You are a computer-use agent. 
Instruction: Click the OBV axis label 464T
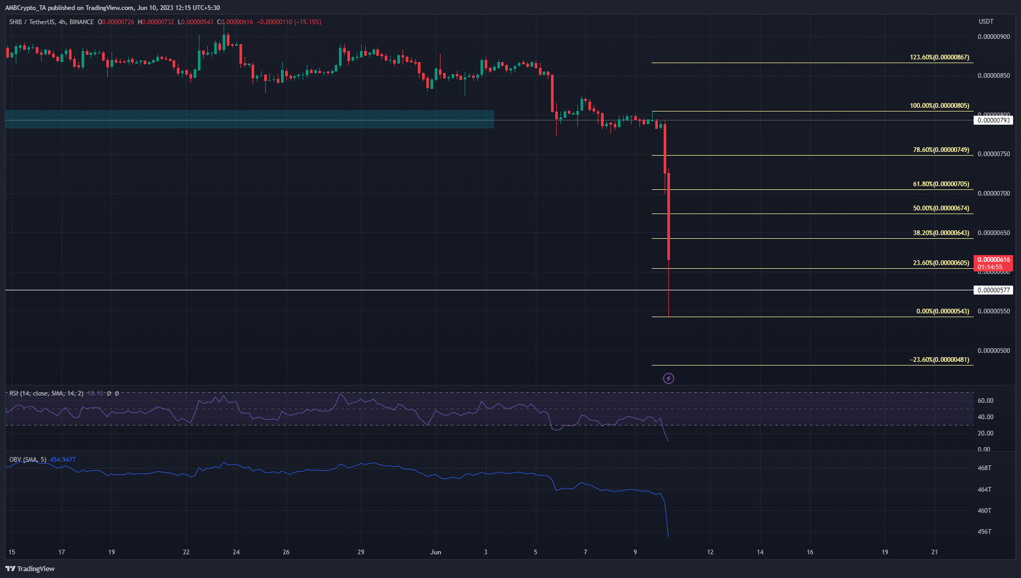pos(984,490)
